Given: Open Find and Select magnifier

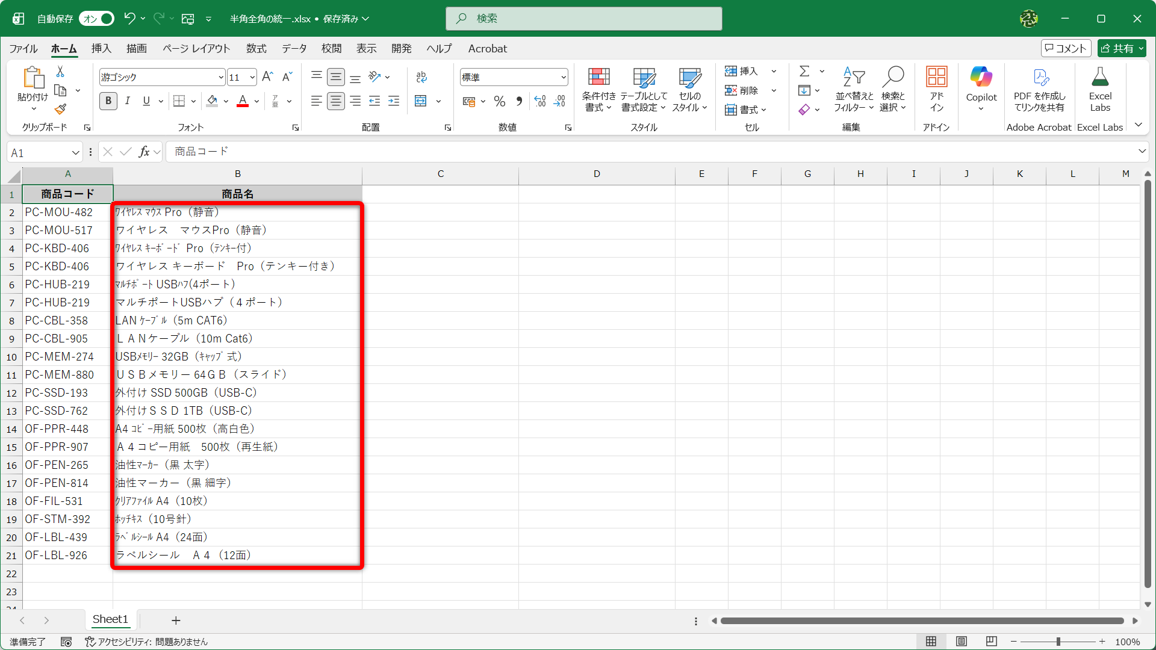Looking at the screenshot, I should point(892,89).
